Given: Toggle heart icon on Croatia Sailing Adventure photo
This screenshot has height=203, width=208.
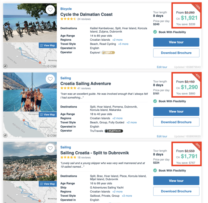Looking at the screenshot, I should tap(50, 79).
